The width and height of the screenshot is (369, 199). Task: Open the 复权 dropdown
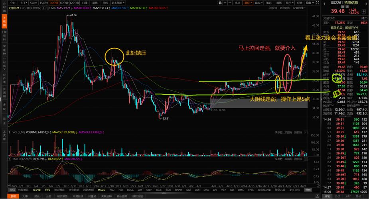tap(248, 3)
